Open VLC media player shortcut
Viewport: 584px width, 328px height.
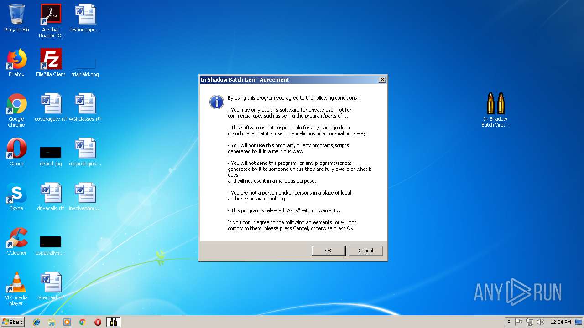point(16,289)
